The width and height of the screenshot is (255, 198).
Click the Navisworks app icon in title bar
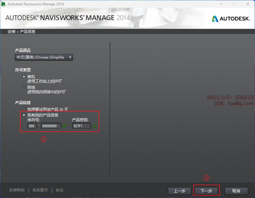pos(3,4)
